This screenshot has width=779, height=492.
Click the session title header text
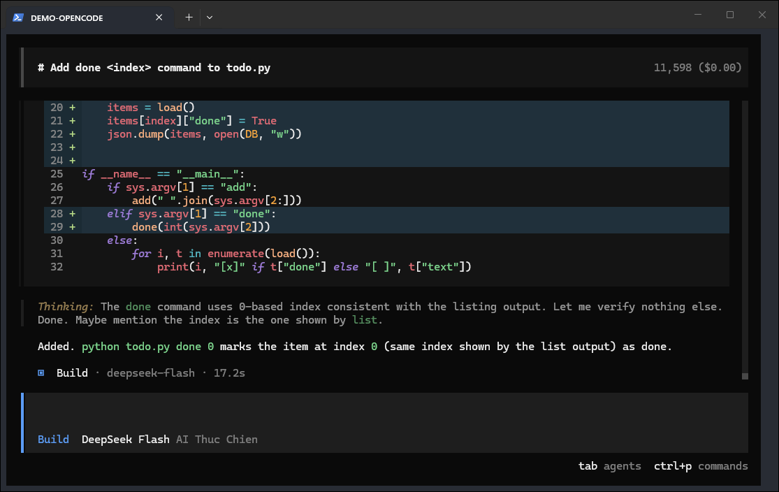154,68
